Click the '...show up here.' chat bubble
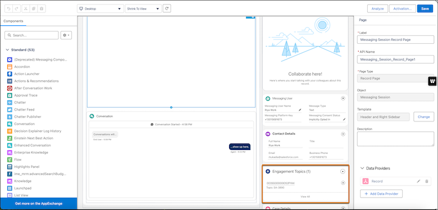The image size is (438, 210). coord(240,147)
